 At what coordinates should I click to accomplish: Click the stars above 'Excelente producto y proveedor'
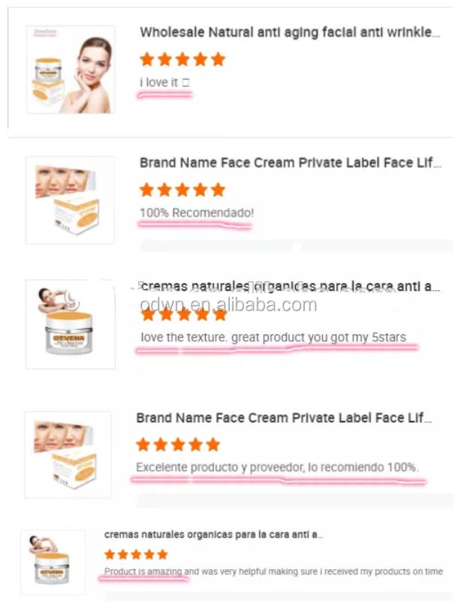178,445
